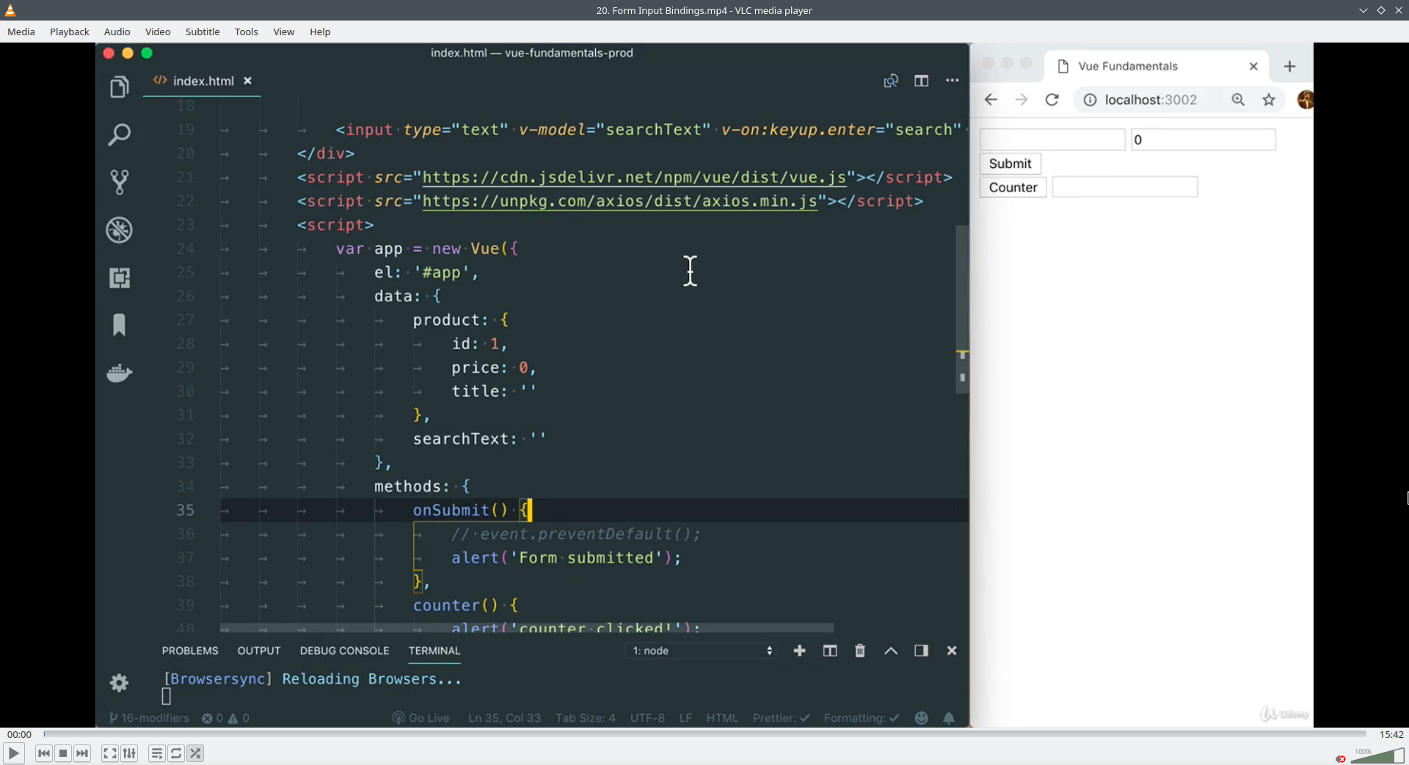Open the Manage gear at sidebar bottom
Image resolution: width=1409 pixels, height=765 pixels.
click(120, 683)
